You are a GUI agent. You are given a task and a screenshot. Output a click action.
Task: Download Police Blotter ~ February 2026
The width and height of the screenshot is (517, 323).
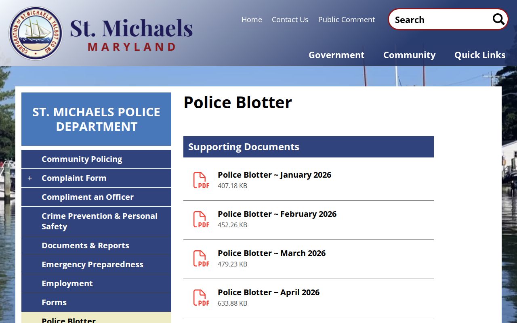point(277,214)
